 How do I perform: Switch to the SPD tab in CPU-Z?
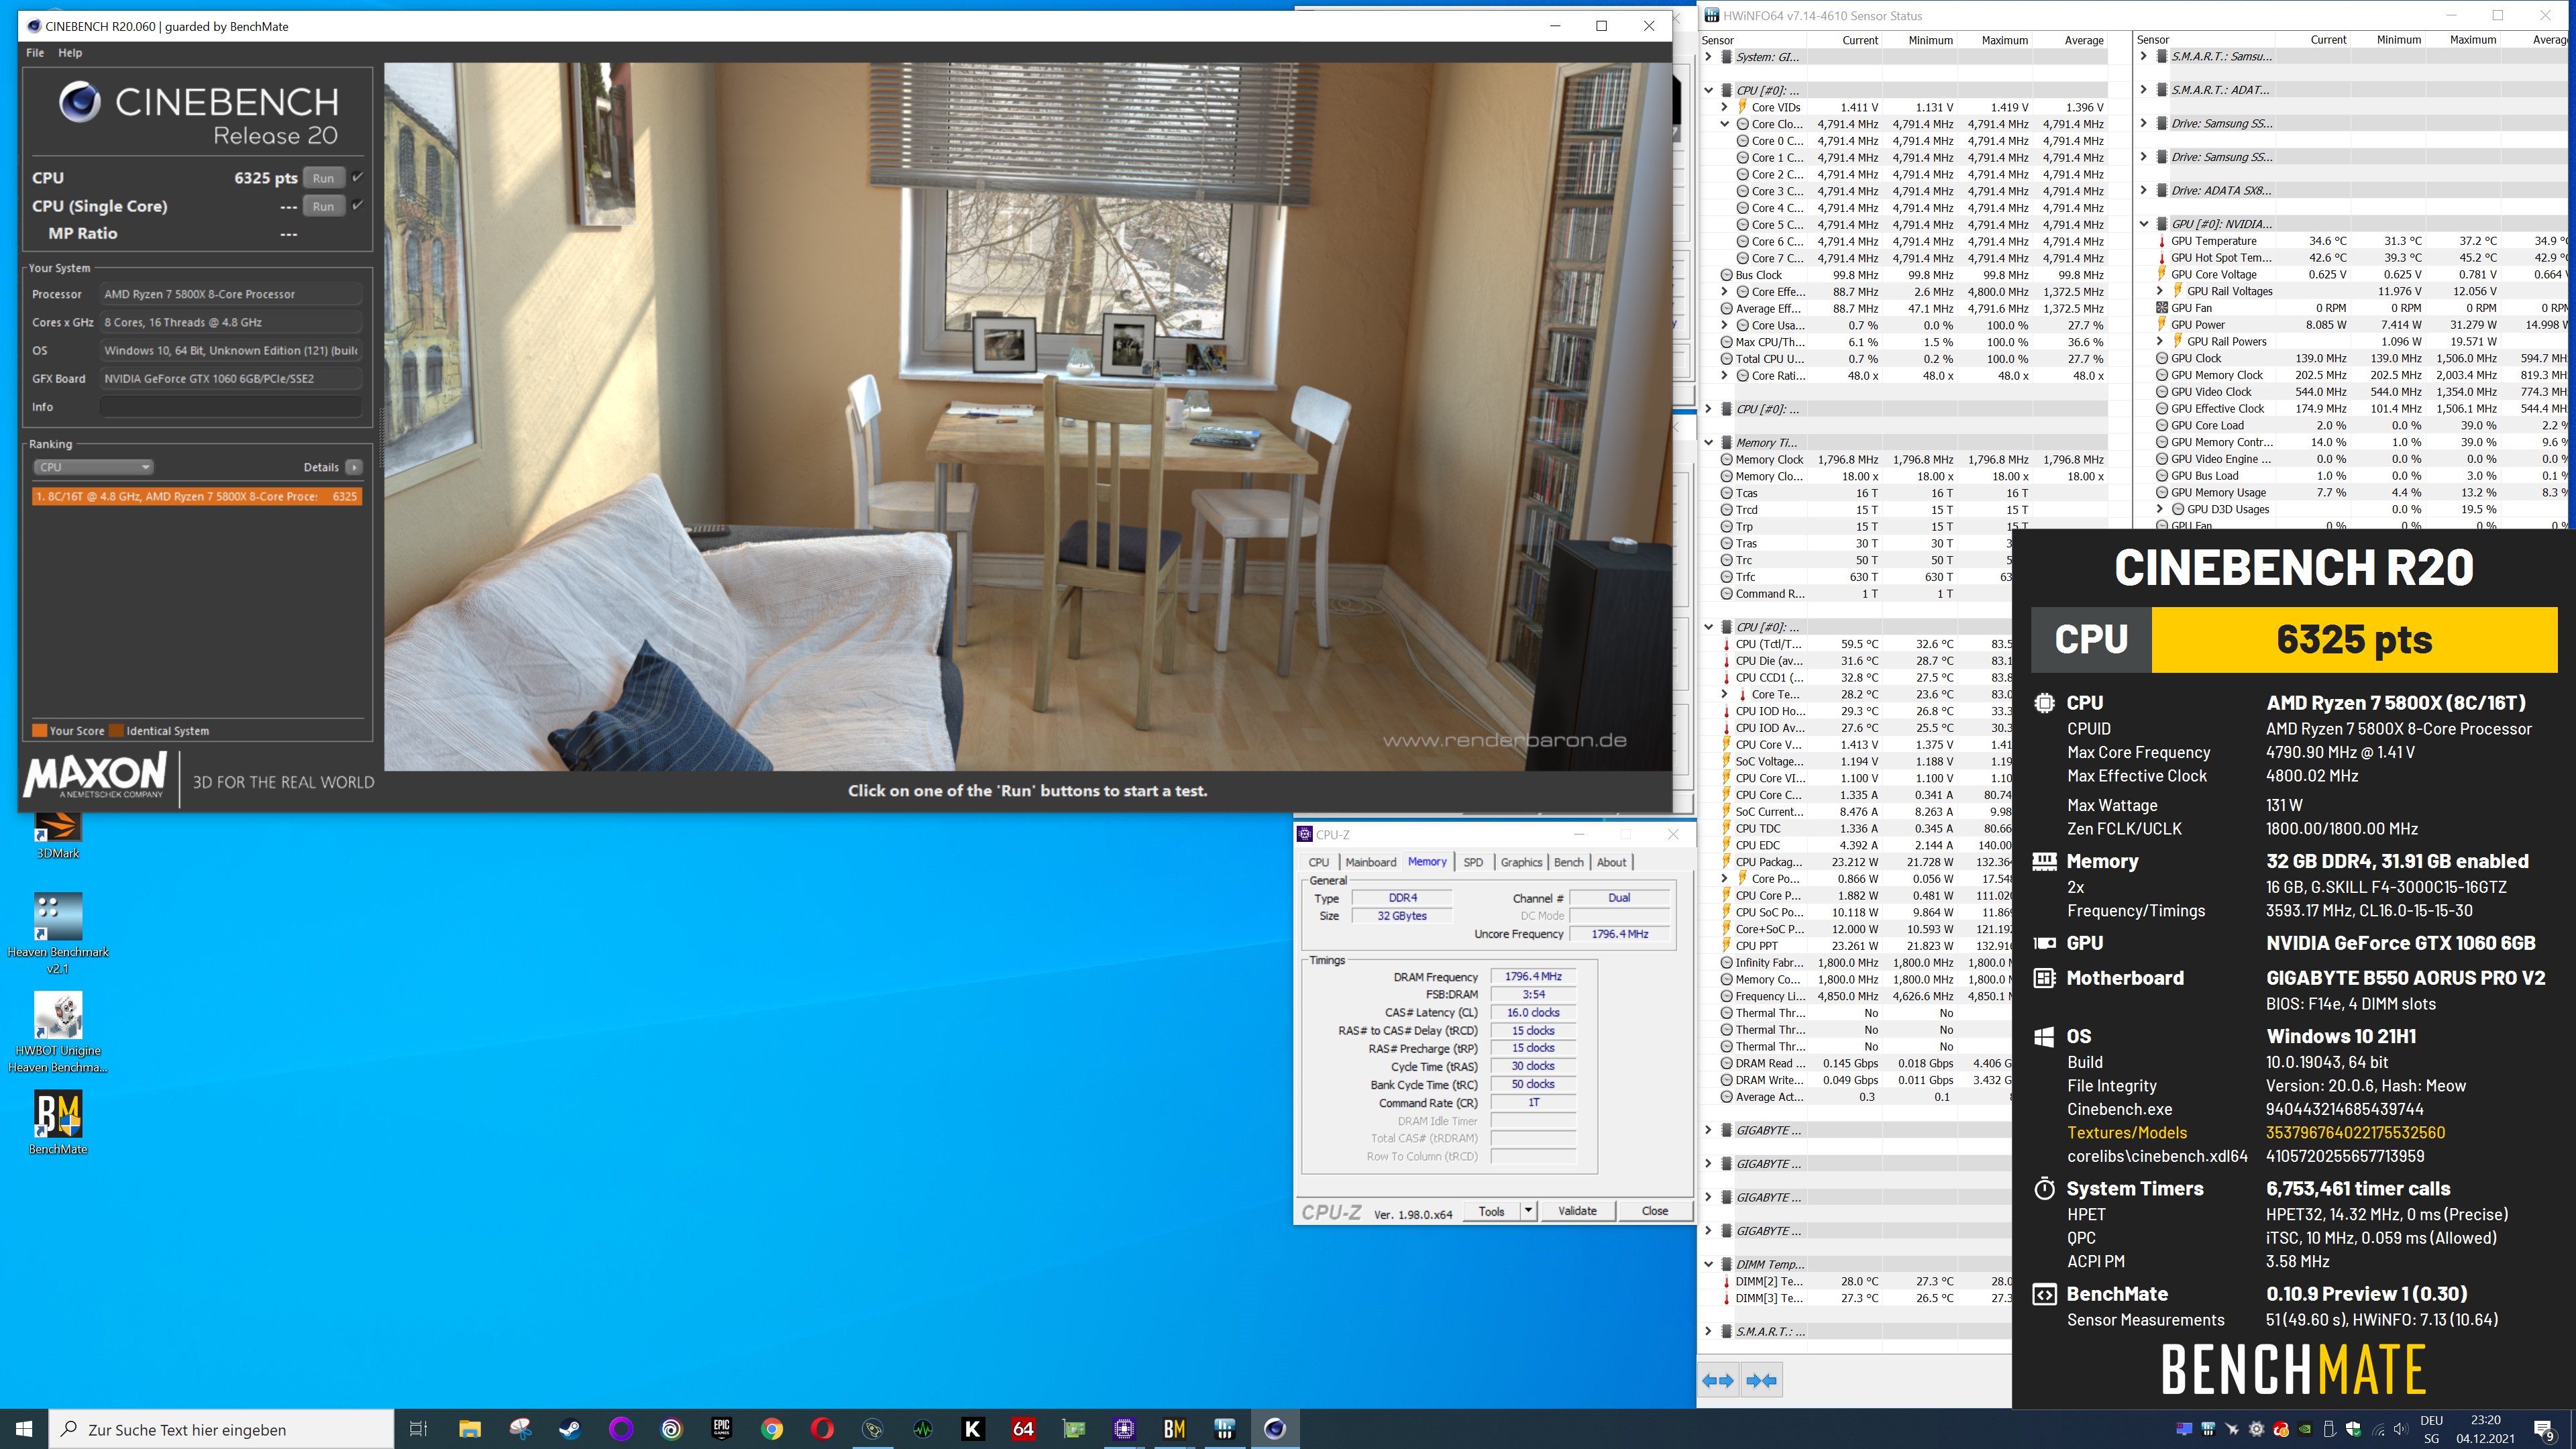(1473, 862)
